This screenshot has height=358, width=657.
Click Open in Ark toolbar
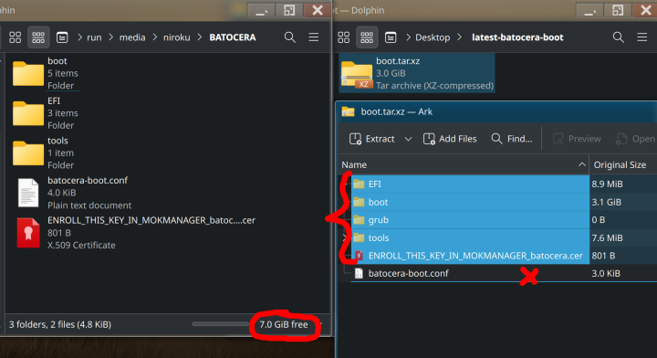pyautogui.click(x=635, y=139)
